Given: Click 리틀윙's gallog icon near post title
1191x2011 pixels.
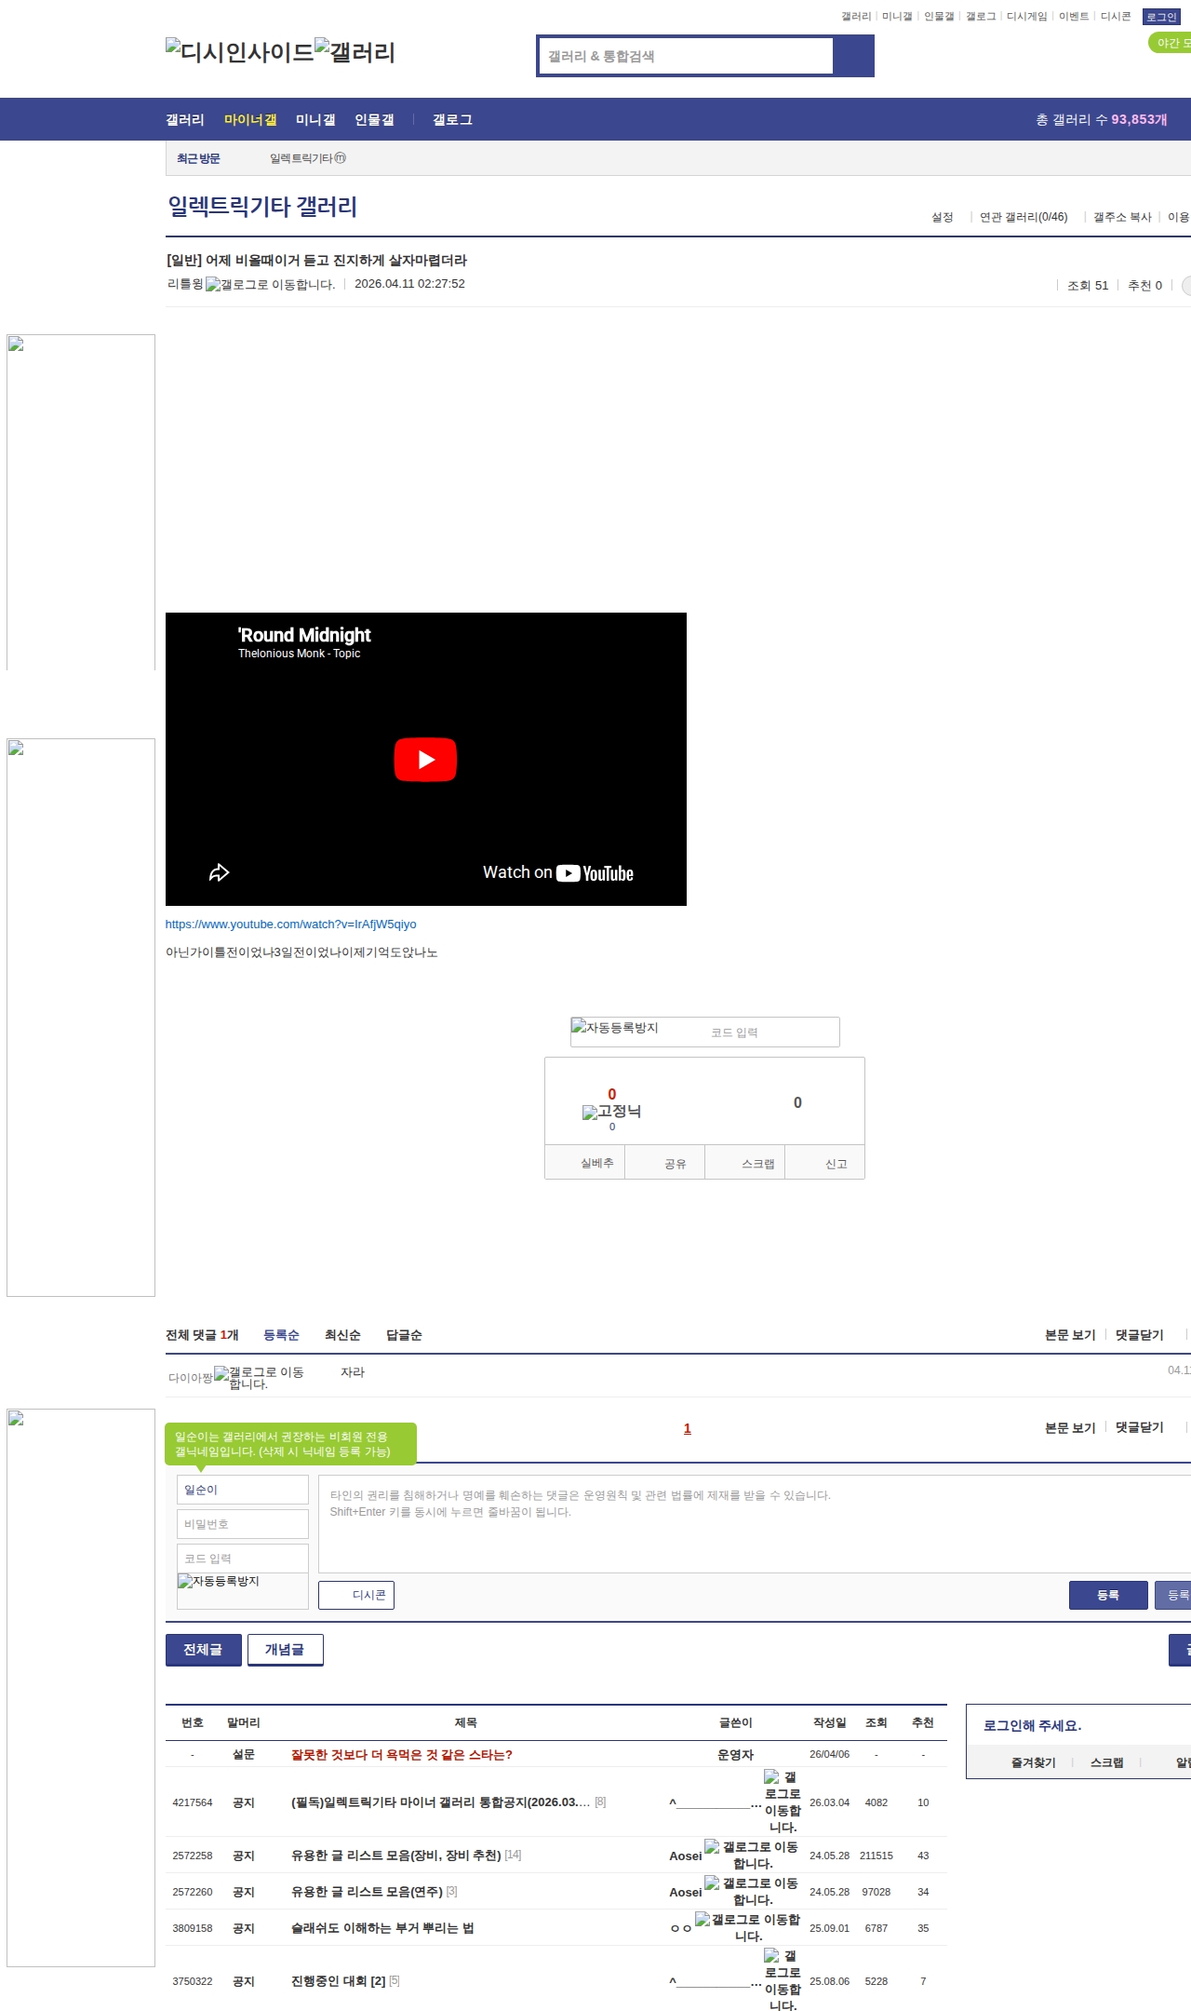Looking at the screenshot, I should pos(213,285).
